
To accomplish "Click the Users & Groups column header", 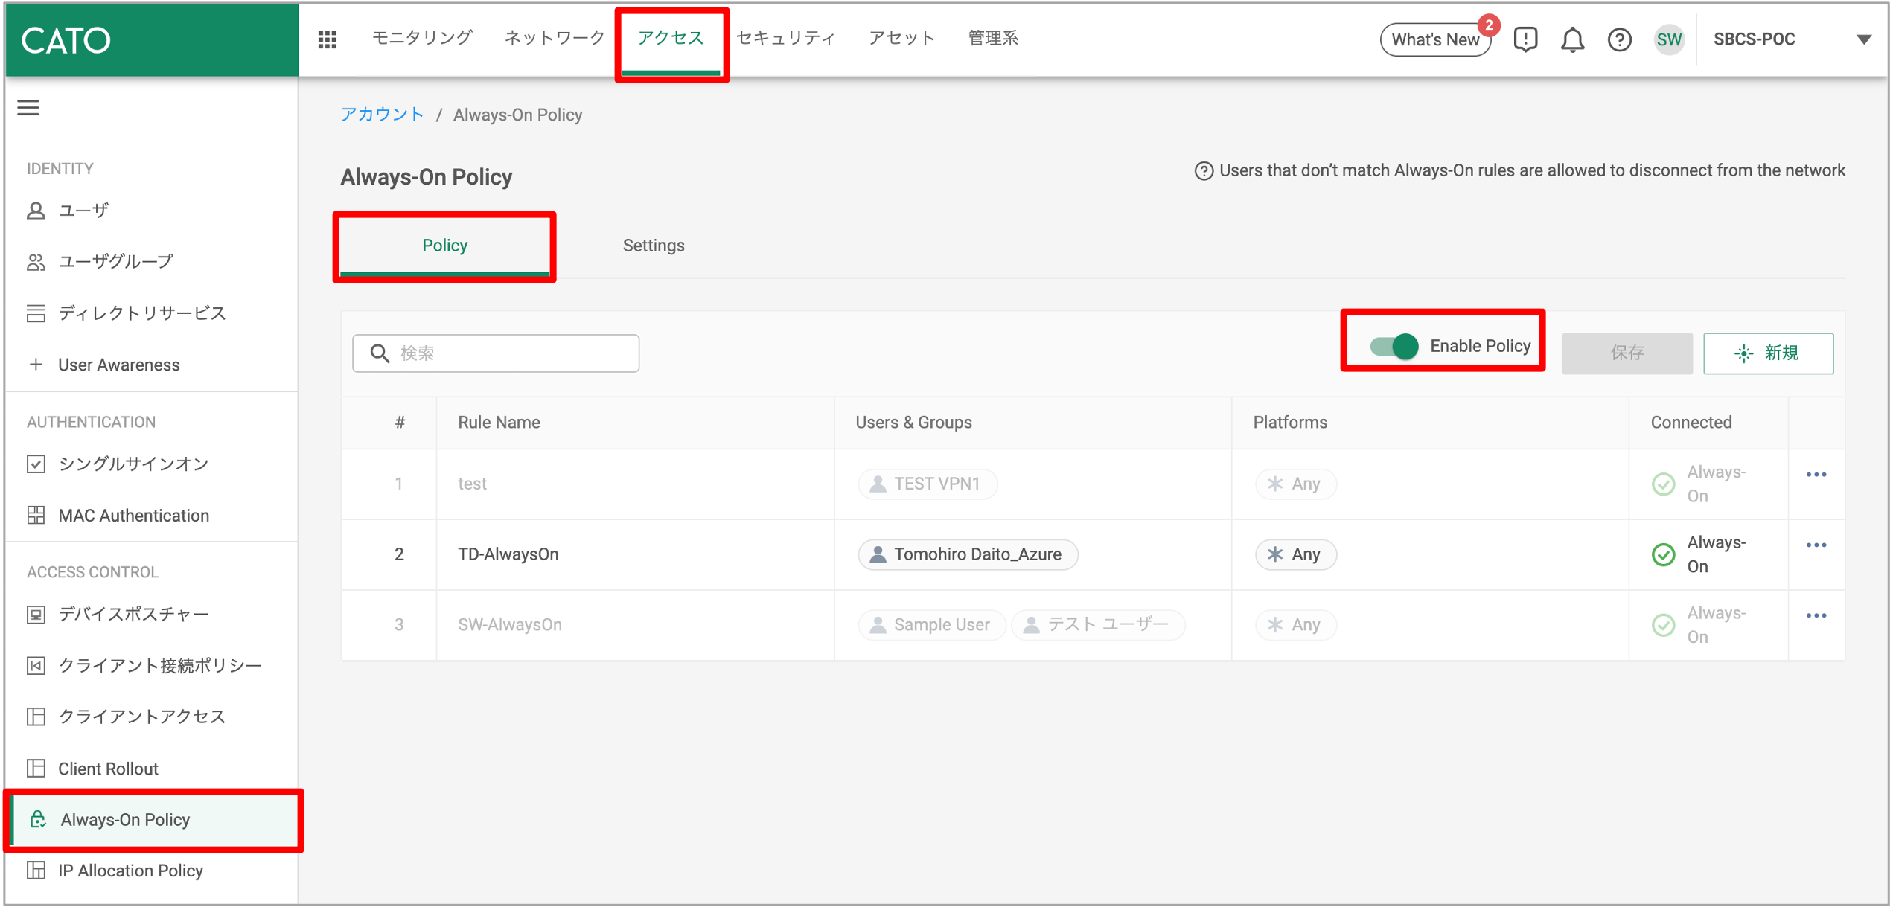I will tap(913, 423).
